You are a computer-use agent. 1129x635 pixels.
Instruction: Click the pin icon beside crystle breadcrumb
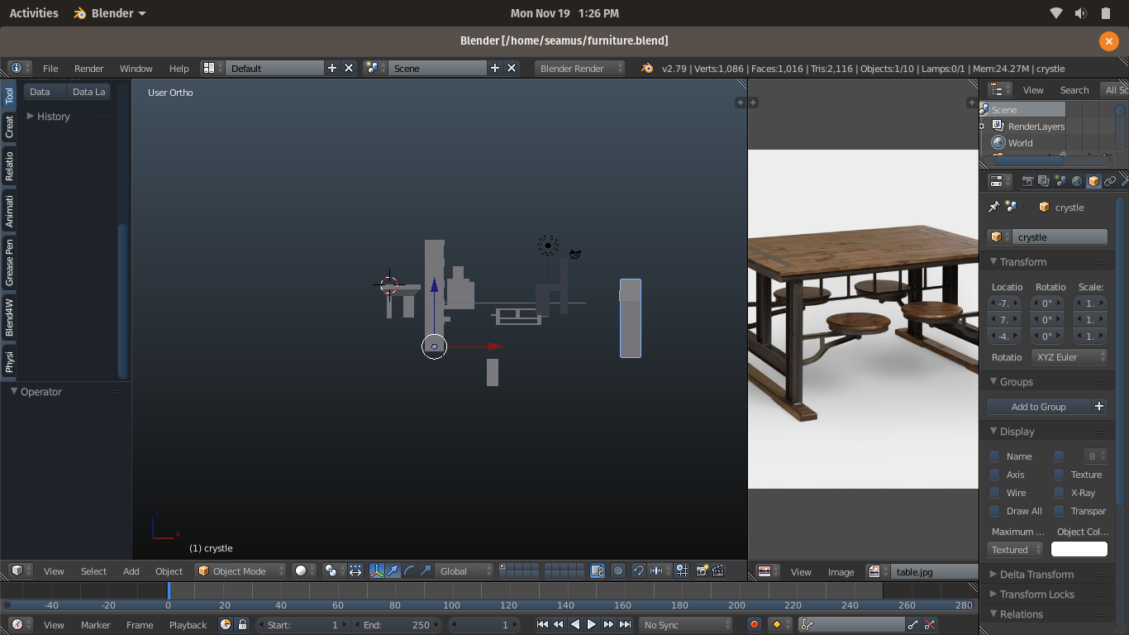993,208
